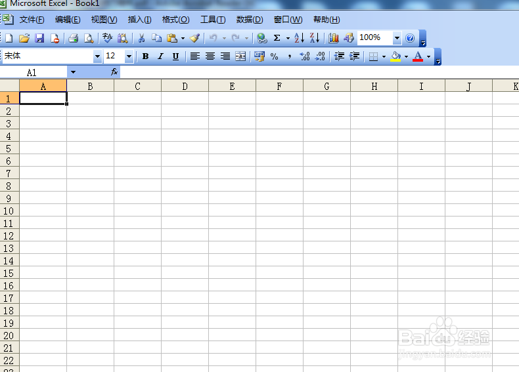Image resolution: width=519 pixels, height=372 pixels.
Task: Toggle italic formatting
Action: (x=160, y=56)
